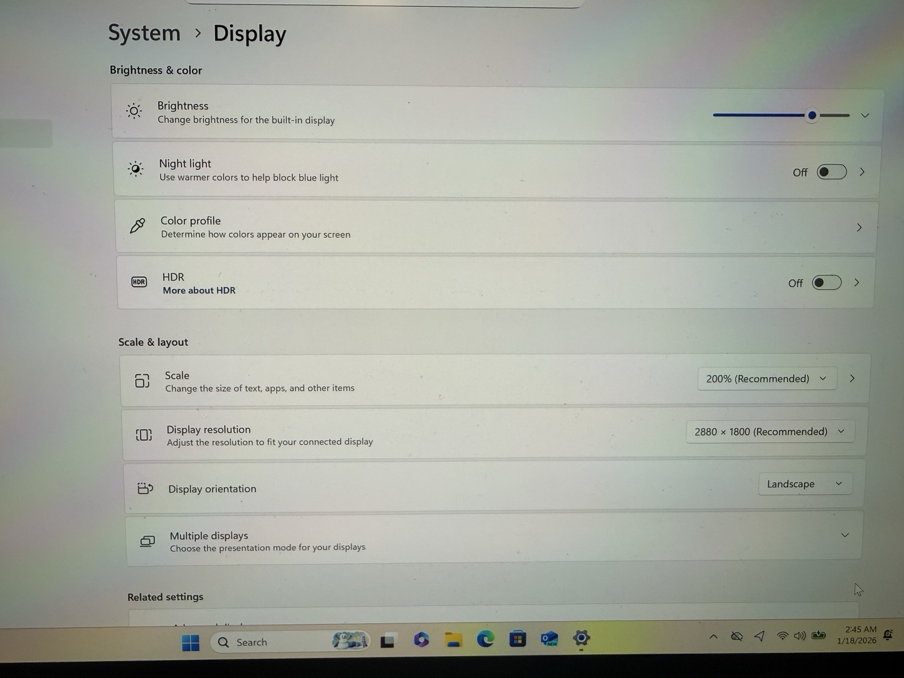Click the Display orientation icon

click(x=145, y=488)
